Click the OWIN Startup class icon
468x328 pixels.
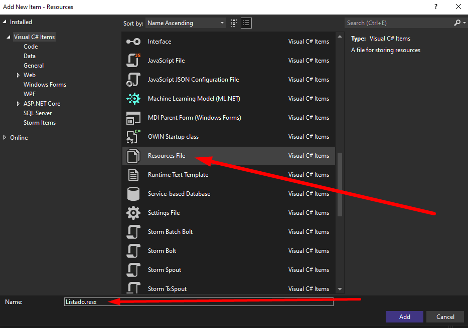pos(133,137)
